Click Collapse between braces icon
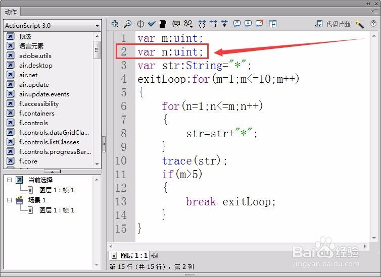381x277 pixels. click(x=202, y=24)
